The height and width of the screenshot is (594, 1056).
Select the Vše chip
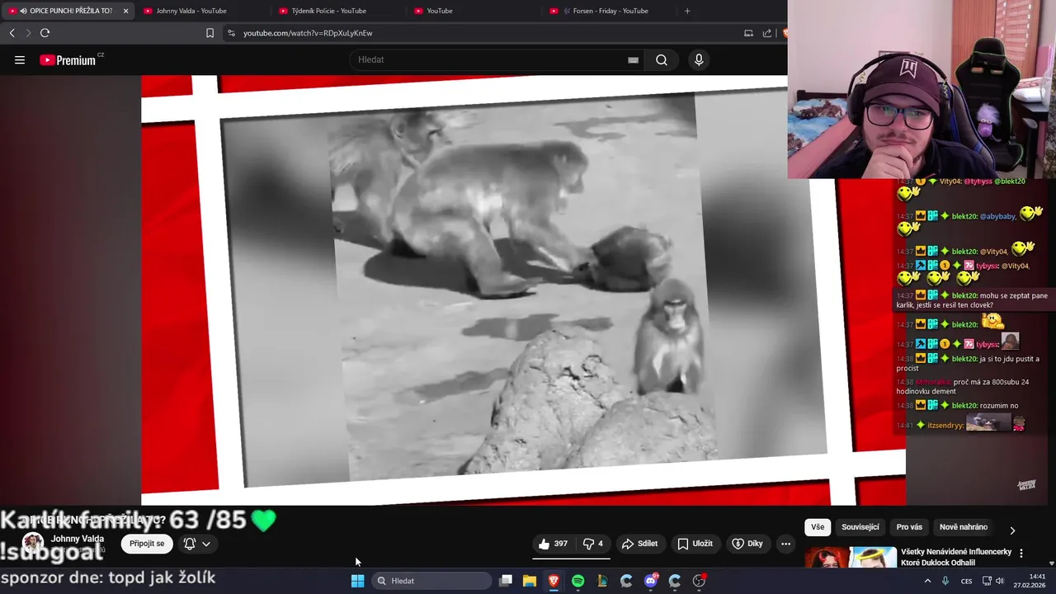(x=818, y=527)
